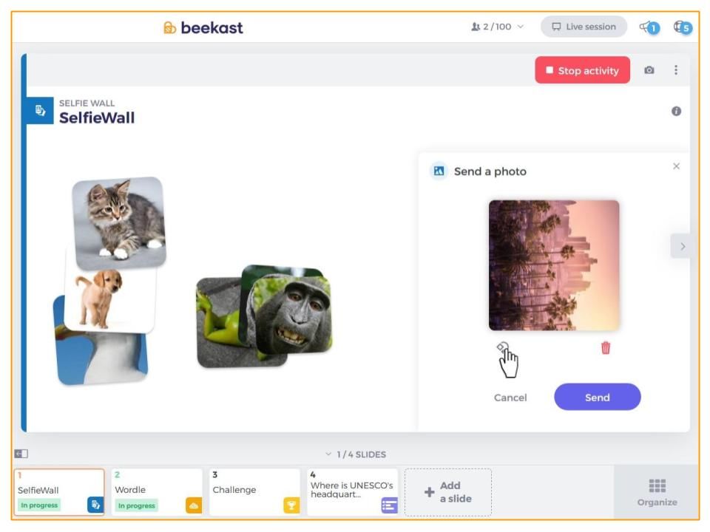The image size is (710, 532).
Task: Collapse the 1/4 SLIDES chevron
Action: [x=328, y=454]
